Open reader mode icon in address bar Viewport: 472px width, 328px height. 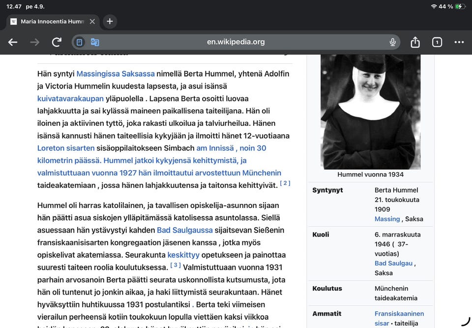click(x=80, y=42)
